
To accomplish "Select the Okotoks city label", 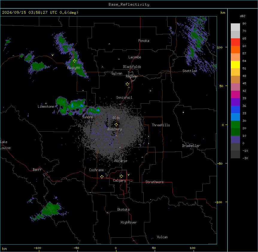I will [123, 210].
